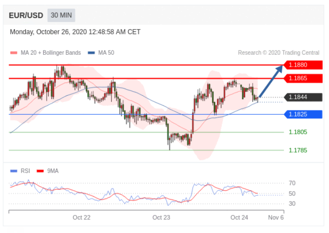Select the red 1.1880 resistance price tag
The height and width of the screenshot is (233, 329).
point(303,65)
